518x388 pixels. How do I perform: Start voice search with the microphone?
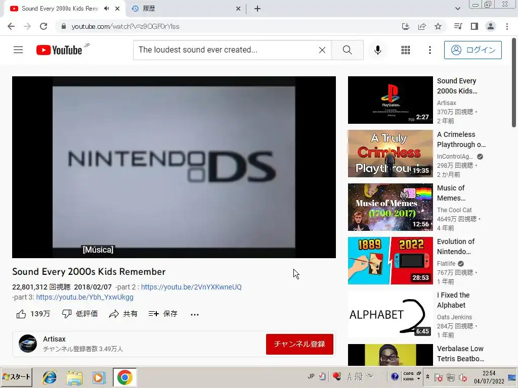[377, 50]
